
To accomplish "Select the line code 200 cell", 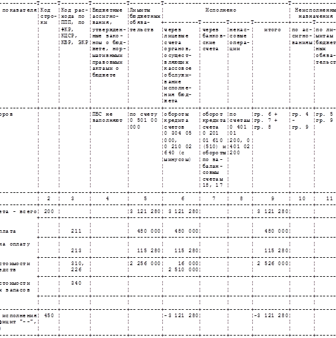I will click(49, 211).
